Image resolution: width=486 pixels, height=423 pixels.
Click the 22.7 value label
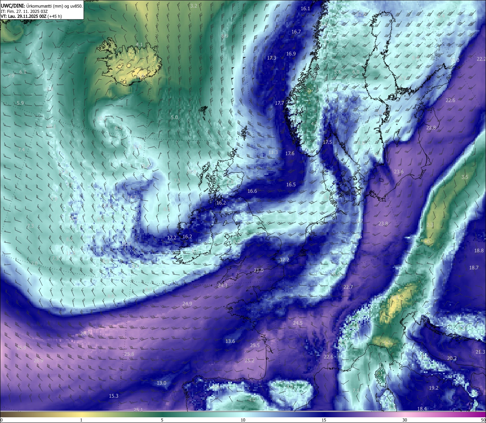coord(348,287)
